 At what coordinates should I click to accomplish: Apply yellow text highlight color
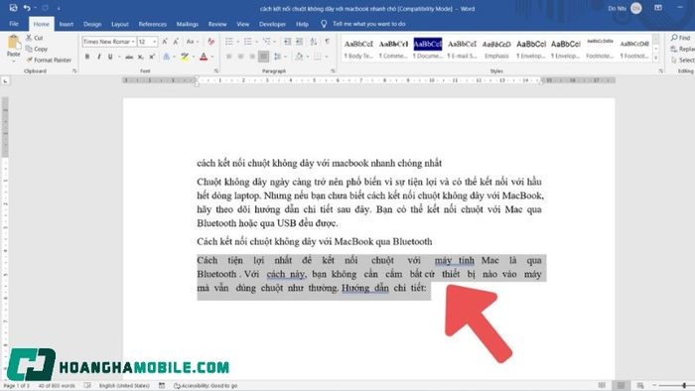(x=185, y=57)
